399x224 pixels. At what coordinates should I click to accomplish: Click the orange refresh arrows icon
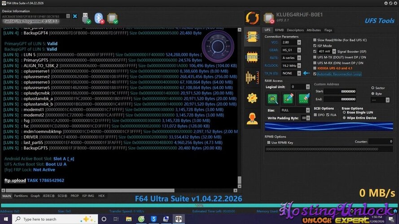252,18
